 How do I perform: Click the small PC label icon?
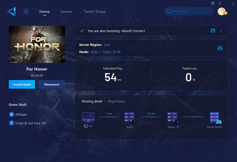point(86,126)
